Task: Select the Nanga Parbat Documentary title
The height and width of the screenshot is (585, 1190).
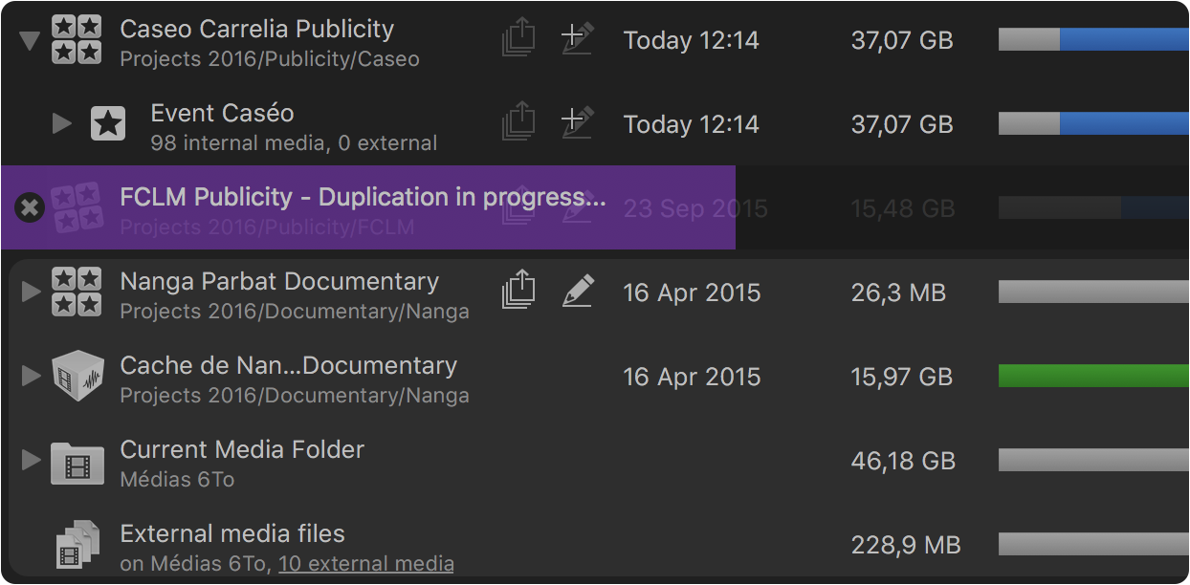Action: (279, 282)
